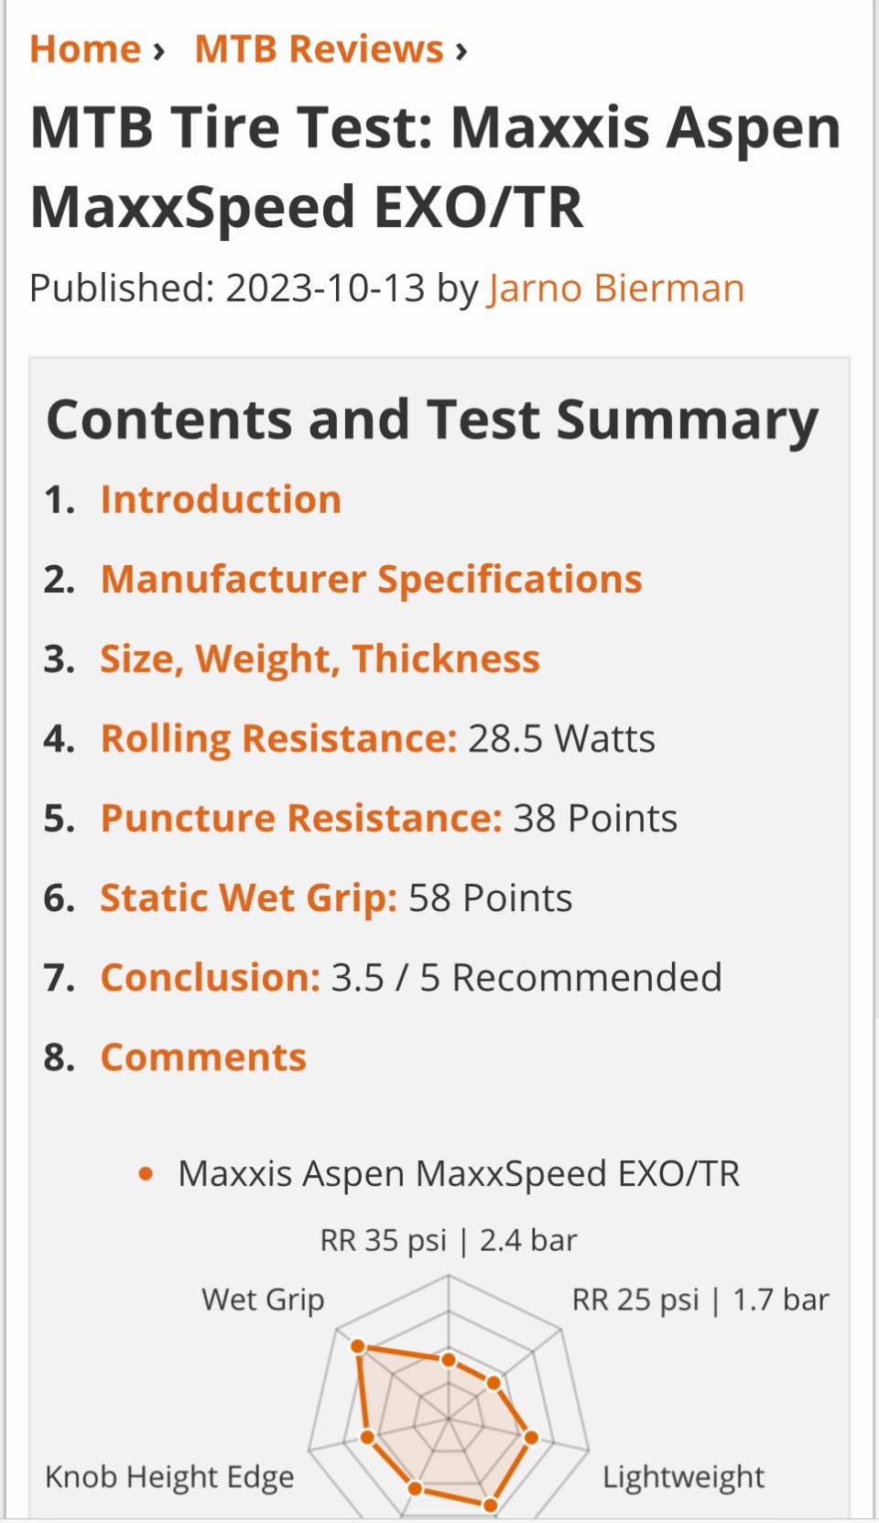
Task: Select the Lightweight data point on radar
Action: (x=531, y=1438)
